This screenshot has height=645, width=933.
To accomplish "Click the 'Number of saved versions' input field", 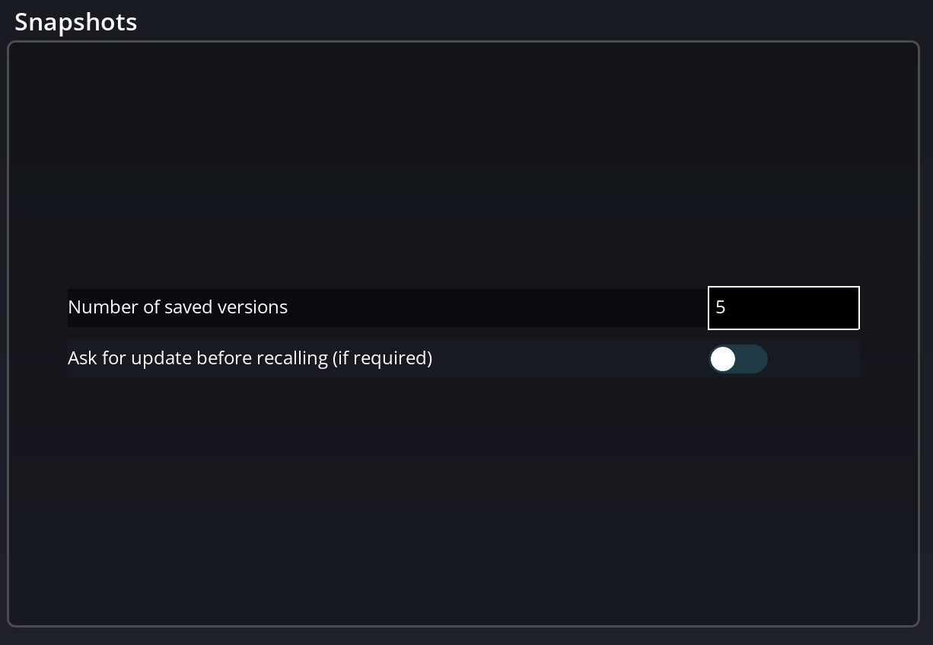I will pyautogui.click(x=783, y=308).
